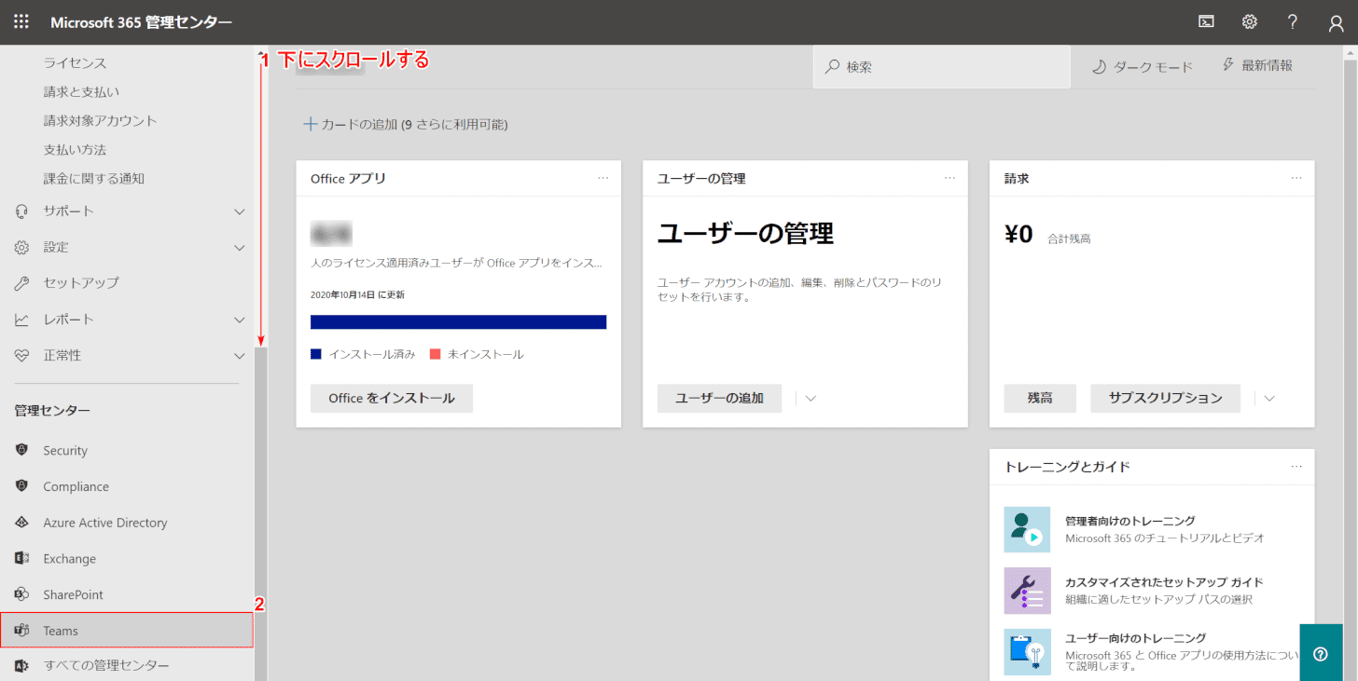The image size is (1358, 681).
Task: Click the Microsoft 365 管理センター title
Action: [142, 22]
